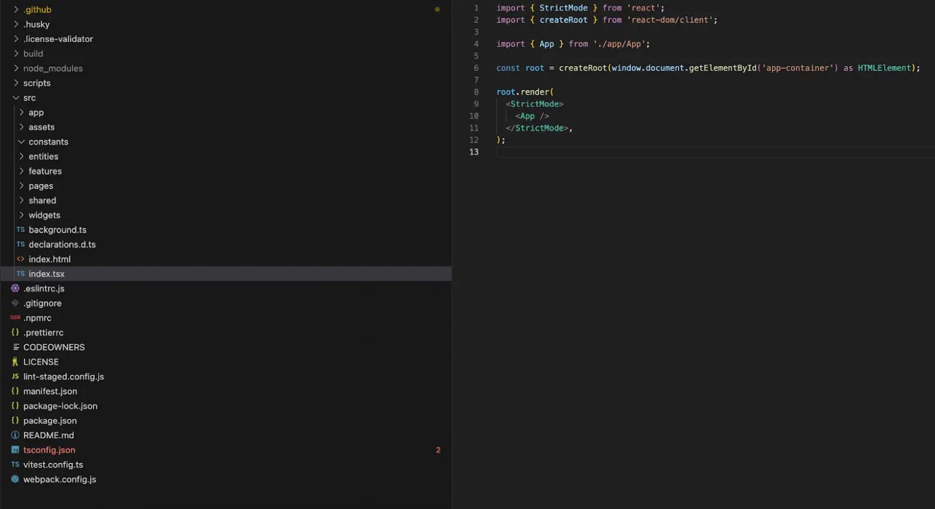Open the .prettierrc file
The image size is (935, 509).
tap(43, 332)
